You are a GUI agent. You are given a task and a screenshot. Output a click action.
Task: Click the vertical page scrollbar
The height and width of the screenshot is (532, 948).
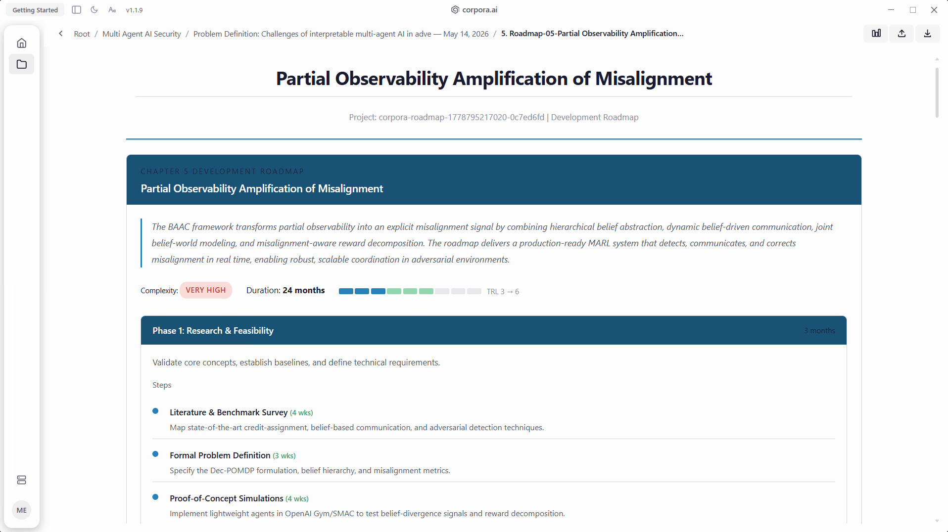click(x=937, y=93)
